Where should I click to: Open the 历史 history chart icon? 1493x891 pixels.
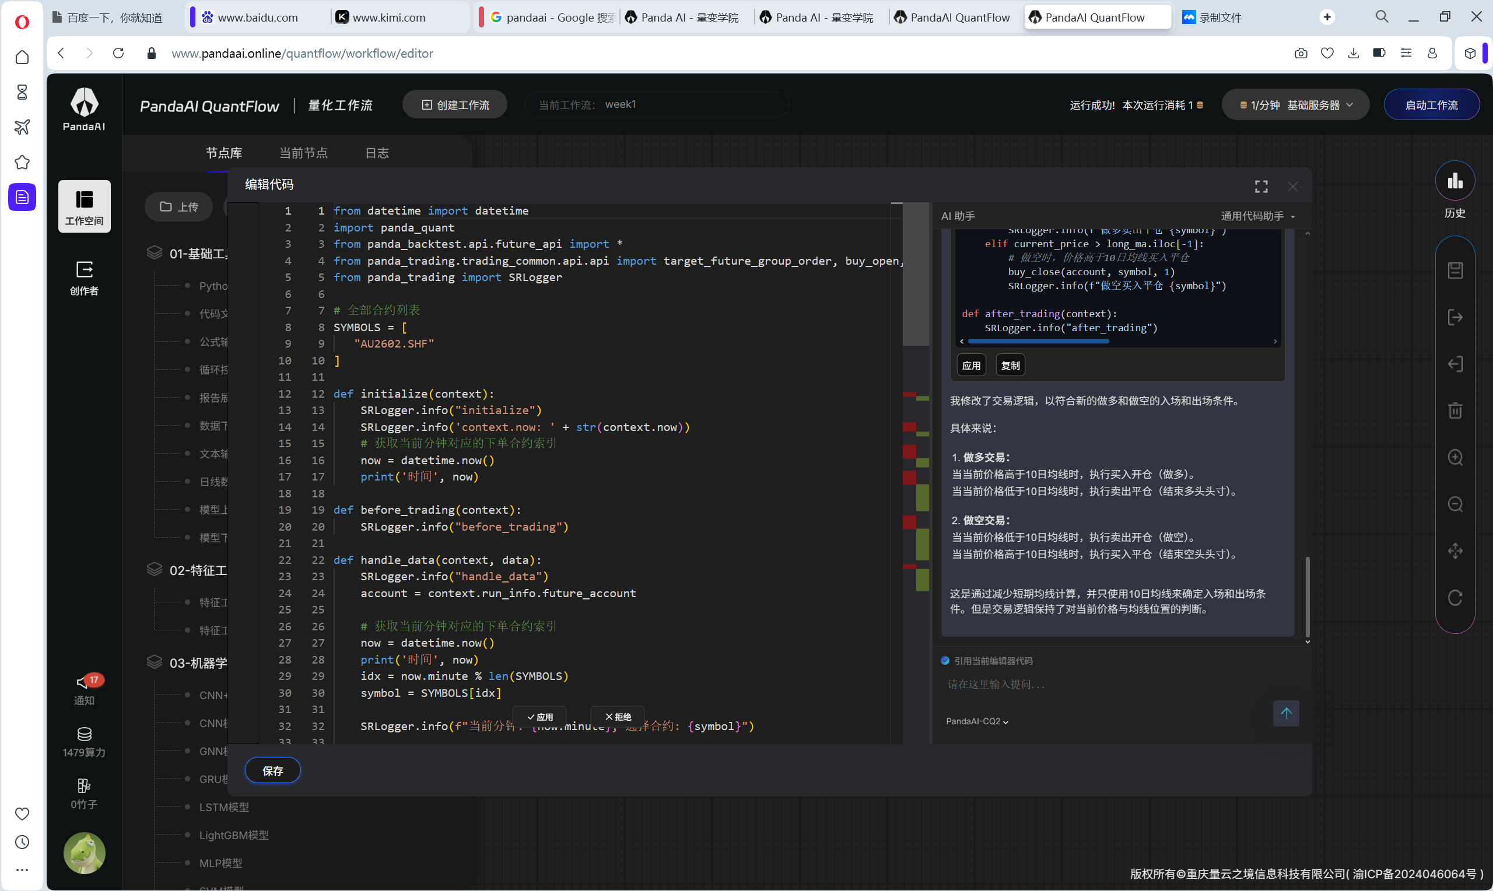point(1455,181)
